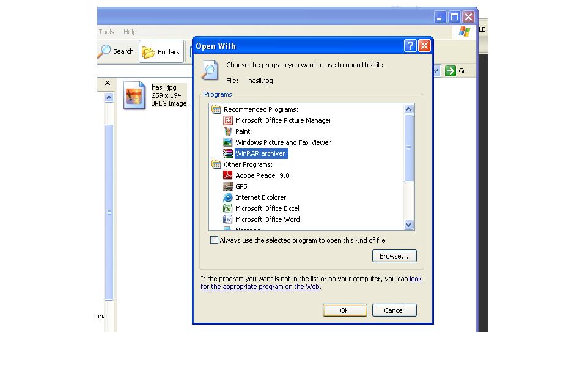Follow the look for appropriate program link

pyautogui.click(x=260, y=287)
